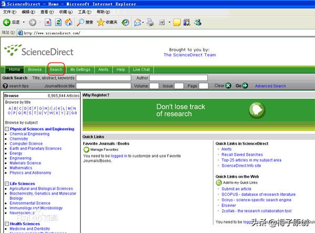The width and height of the screenshot is (315, 233).
Task: Click the Volume input field
Action: tap(154, 86)
